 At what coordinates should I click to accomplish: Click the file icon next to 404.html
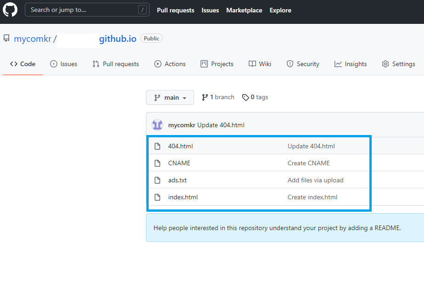tap(157, 146)
